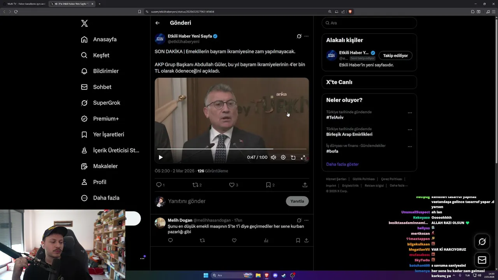Open Premium+ from the sidebar
Image resolution: width=498 pixels, height=280 pixels.
coord(100,119)
